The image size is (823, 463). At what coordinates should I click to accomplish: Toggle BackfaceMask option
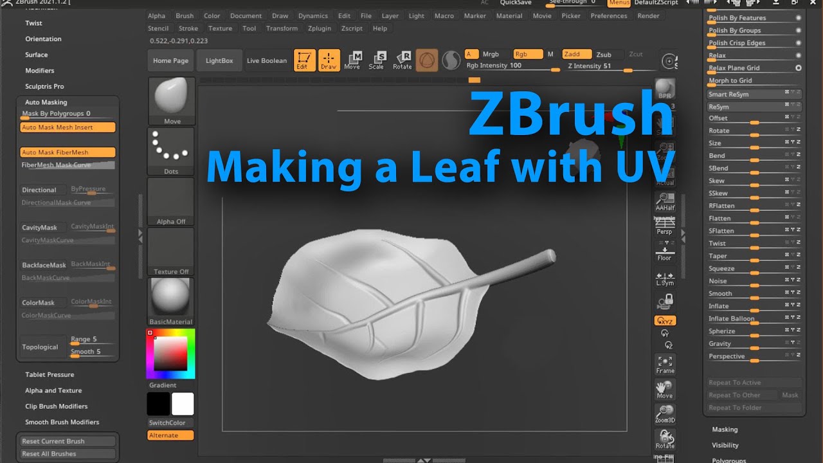click(43, 265)
